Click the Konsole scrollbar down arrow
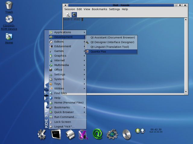The image size is (193, 144). [186, 91]
